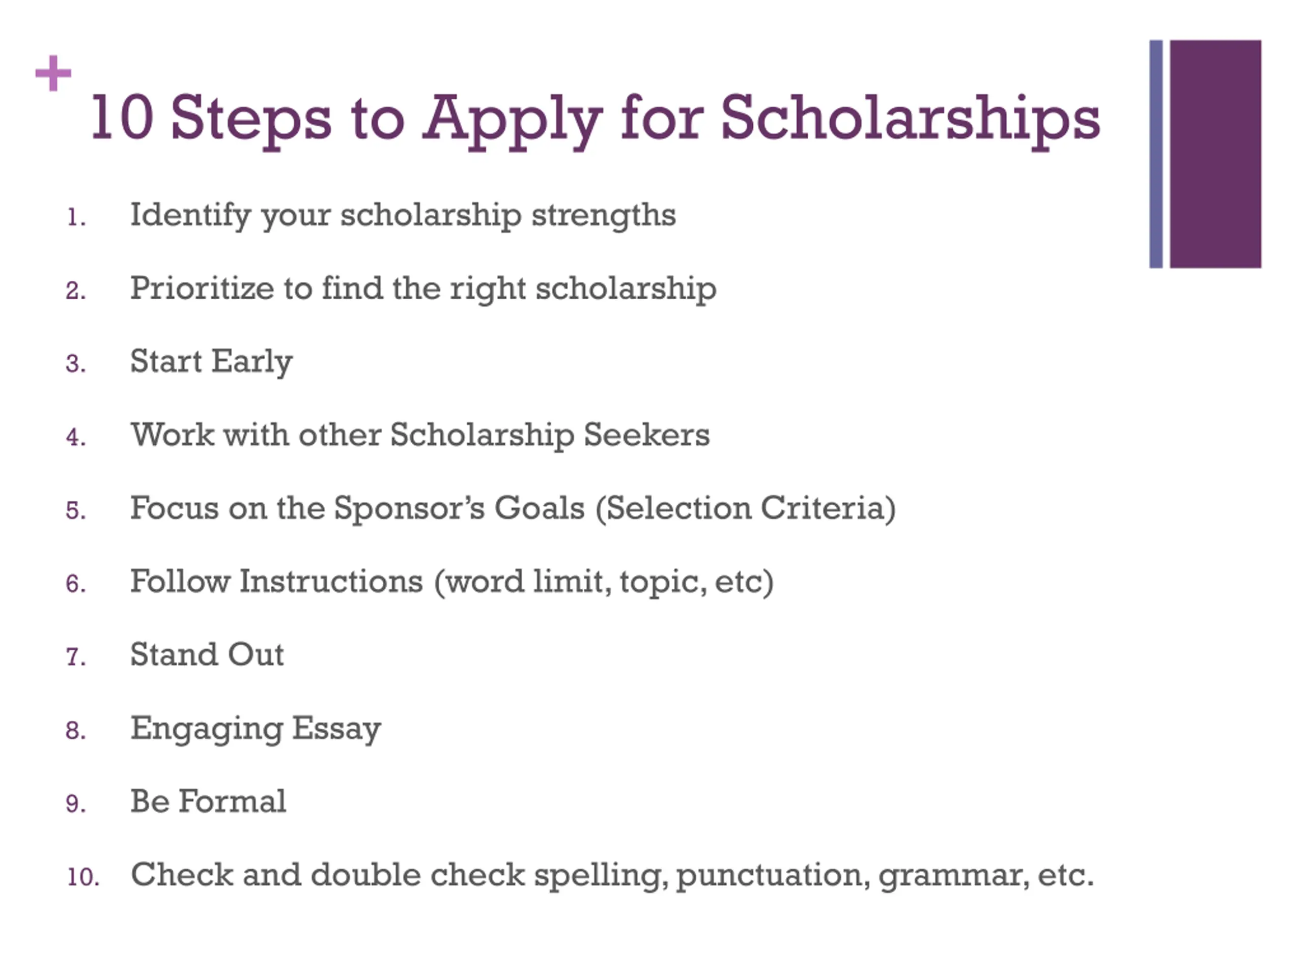Click the list number "5."

pyautogui.click(x=76, y=510)
